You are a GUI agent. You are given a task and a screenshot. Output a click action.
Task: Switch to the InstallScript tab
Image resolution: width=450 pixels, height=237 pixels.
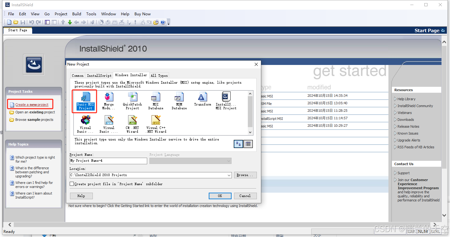(99, 76)
